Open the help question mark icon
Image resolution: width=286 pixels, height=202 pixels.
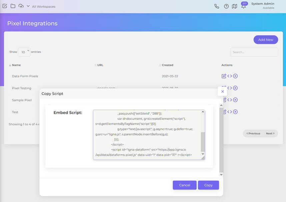point(226,6)
